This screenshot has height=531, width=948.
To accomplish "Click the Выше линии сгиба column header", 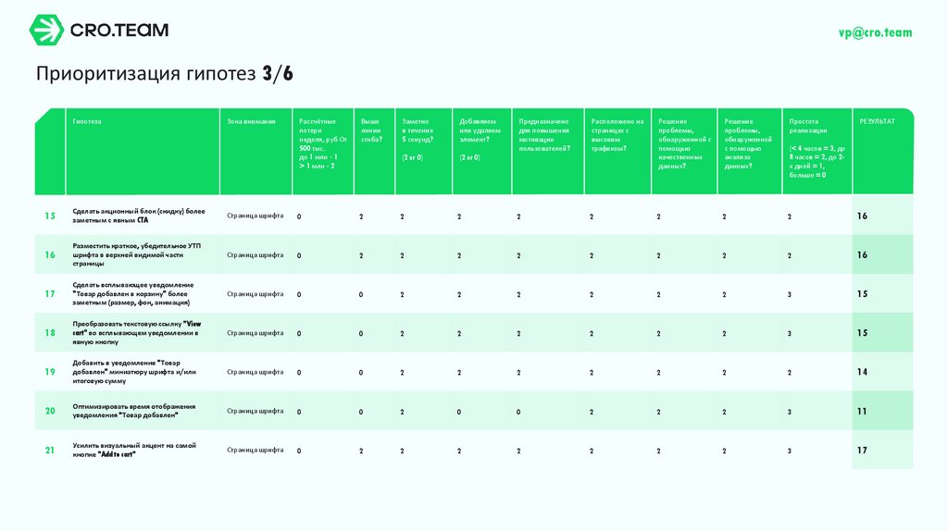I will (372, 130).
